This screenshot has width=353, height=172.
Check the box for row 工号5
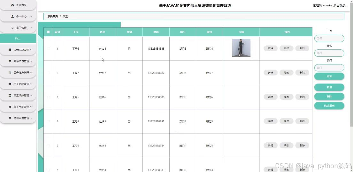pyautogui.click(x=48, y=121)
